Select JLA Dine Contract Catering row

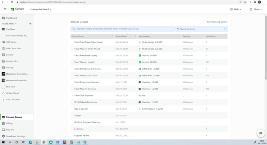(x=149, y=122)
